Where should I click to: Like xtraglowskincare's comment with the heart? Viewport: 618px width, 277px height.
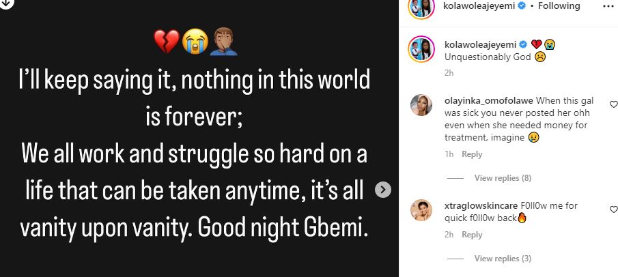pos(613,210)
